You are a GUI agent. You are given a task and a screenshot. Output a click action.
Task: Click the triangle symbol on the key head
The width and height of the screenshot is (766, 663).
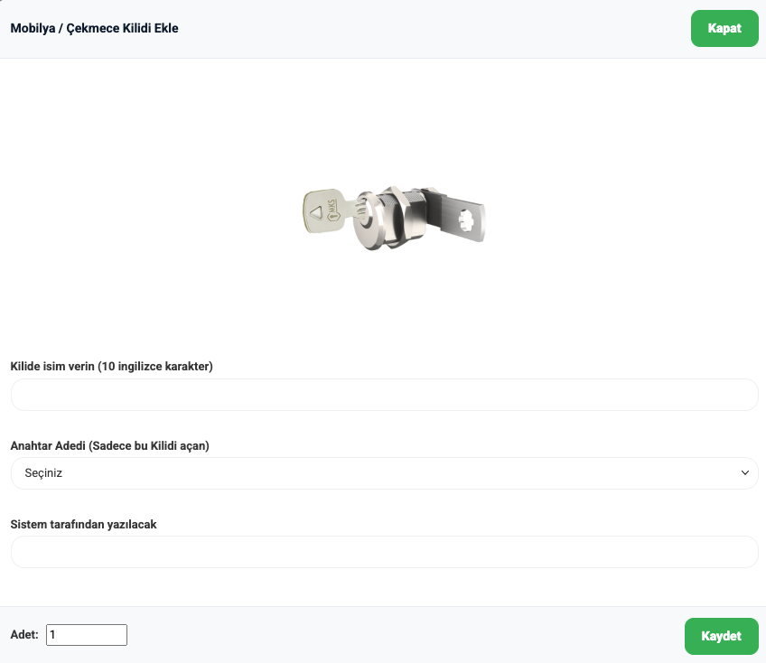point(315,214)
